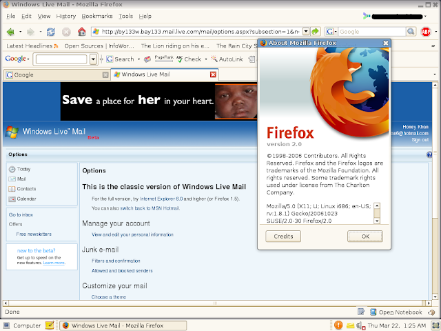Click the Open Notebook status bar item
Viewport: 441px width, 331px height.
coord(396,312)
